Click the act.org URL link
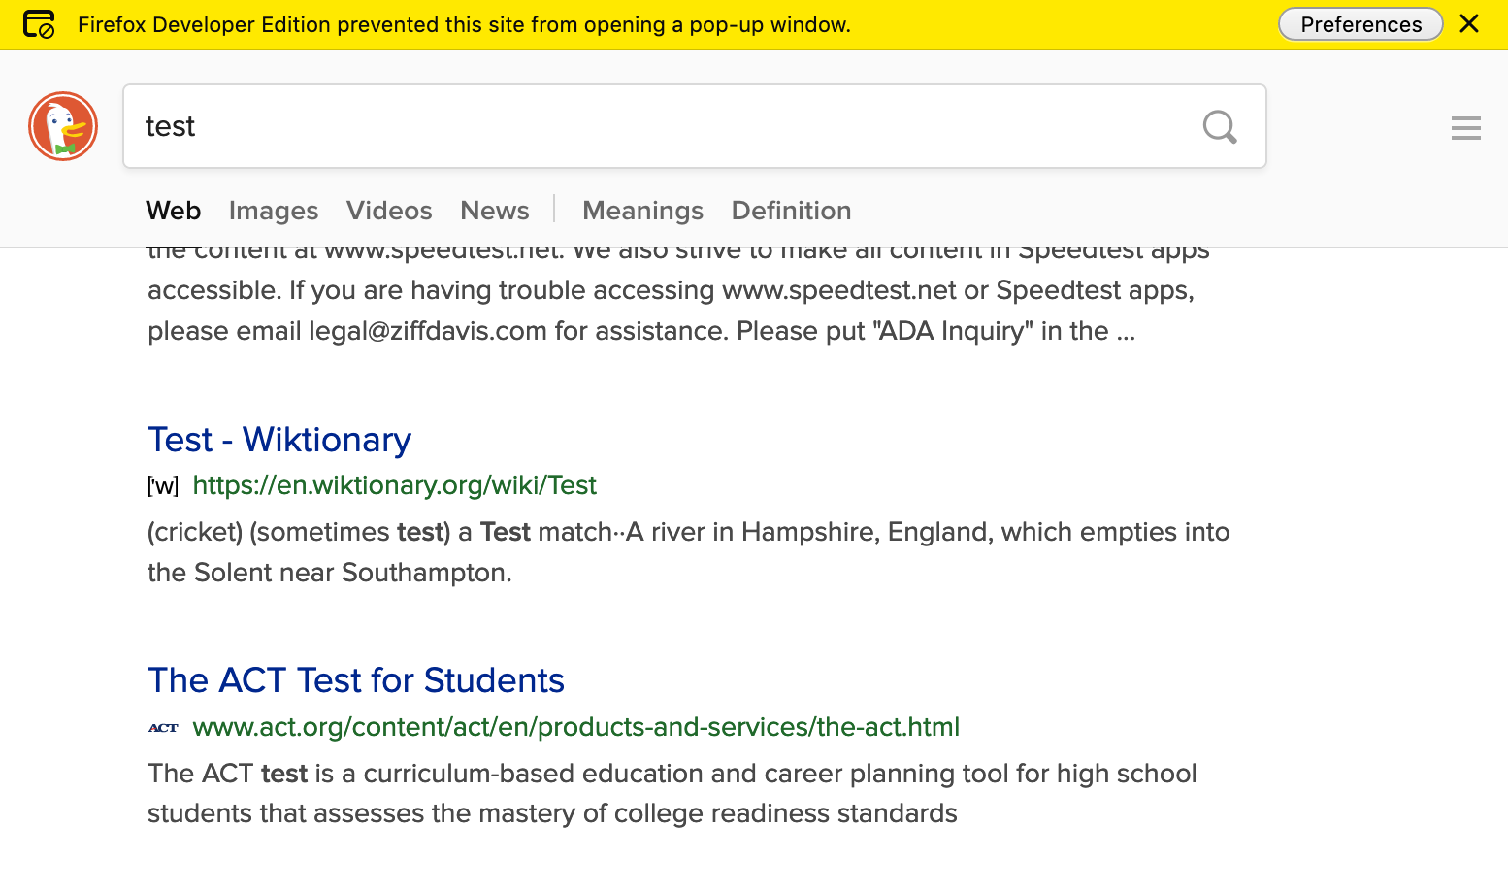The image size is (1508, 891). (576, 727)
